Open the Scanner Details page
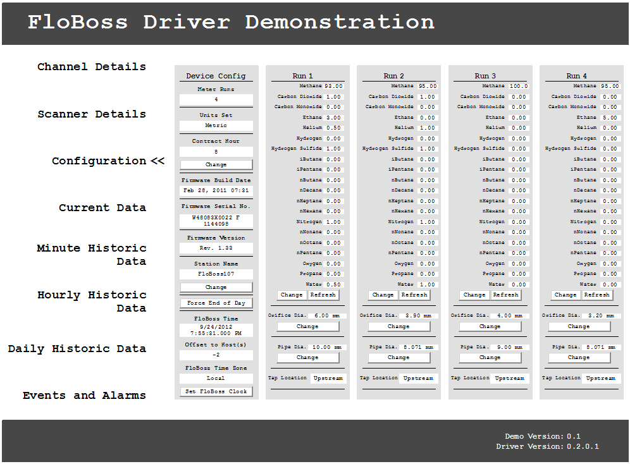 [x=92, y=114]
